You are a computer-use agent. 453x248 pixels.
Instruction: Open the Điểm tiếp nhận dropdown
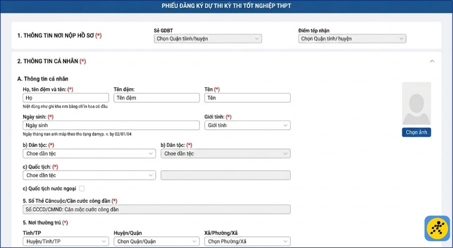pos(352,39)
